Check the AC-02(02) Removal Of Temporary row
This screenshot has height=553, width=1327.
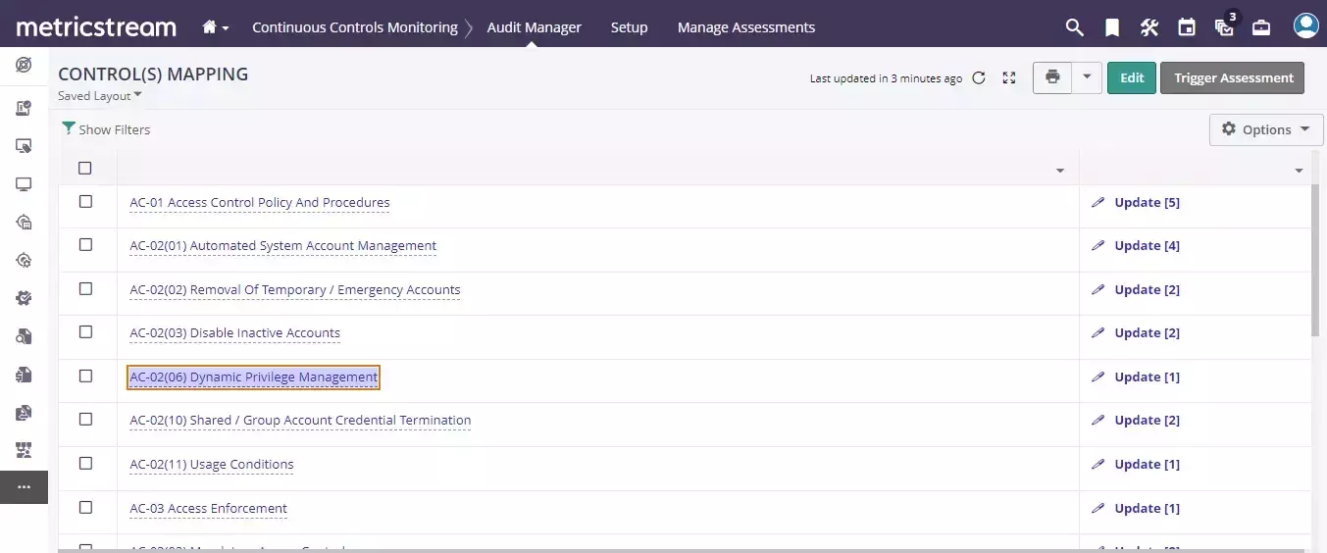85,288
